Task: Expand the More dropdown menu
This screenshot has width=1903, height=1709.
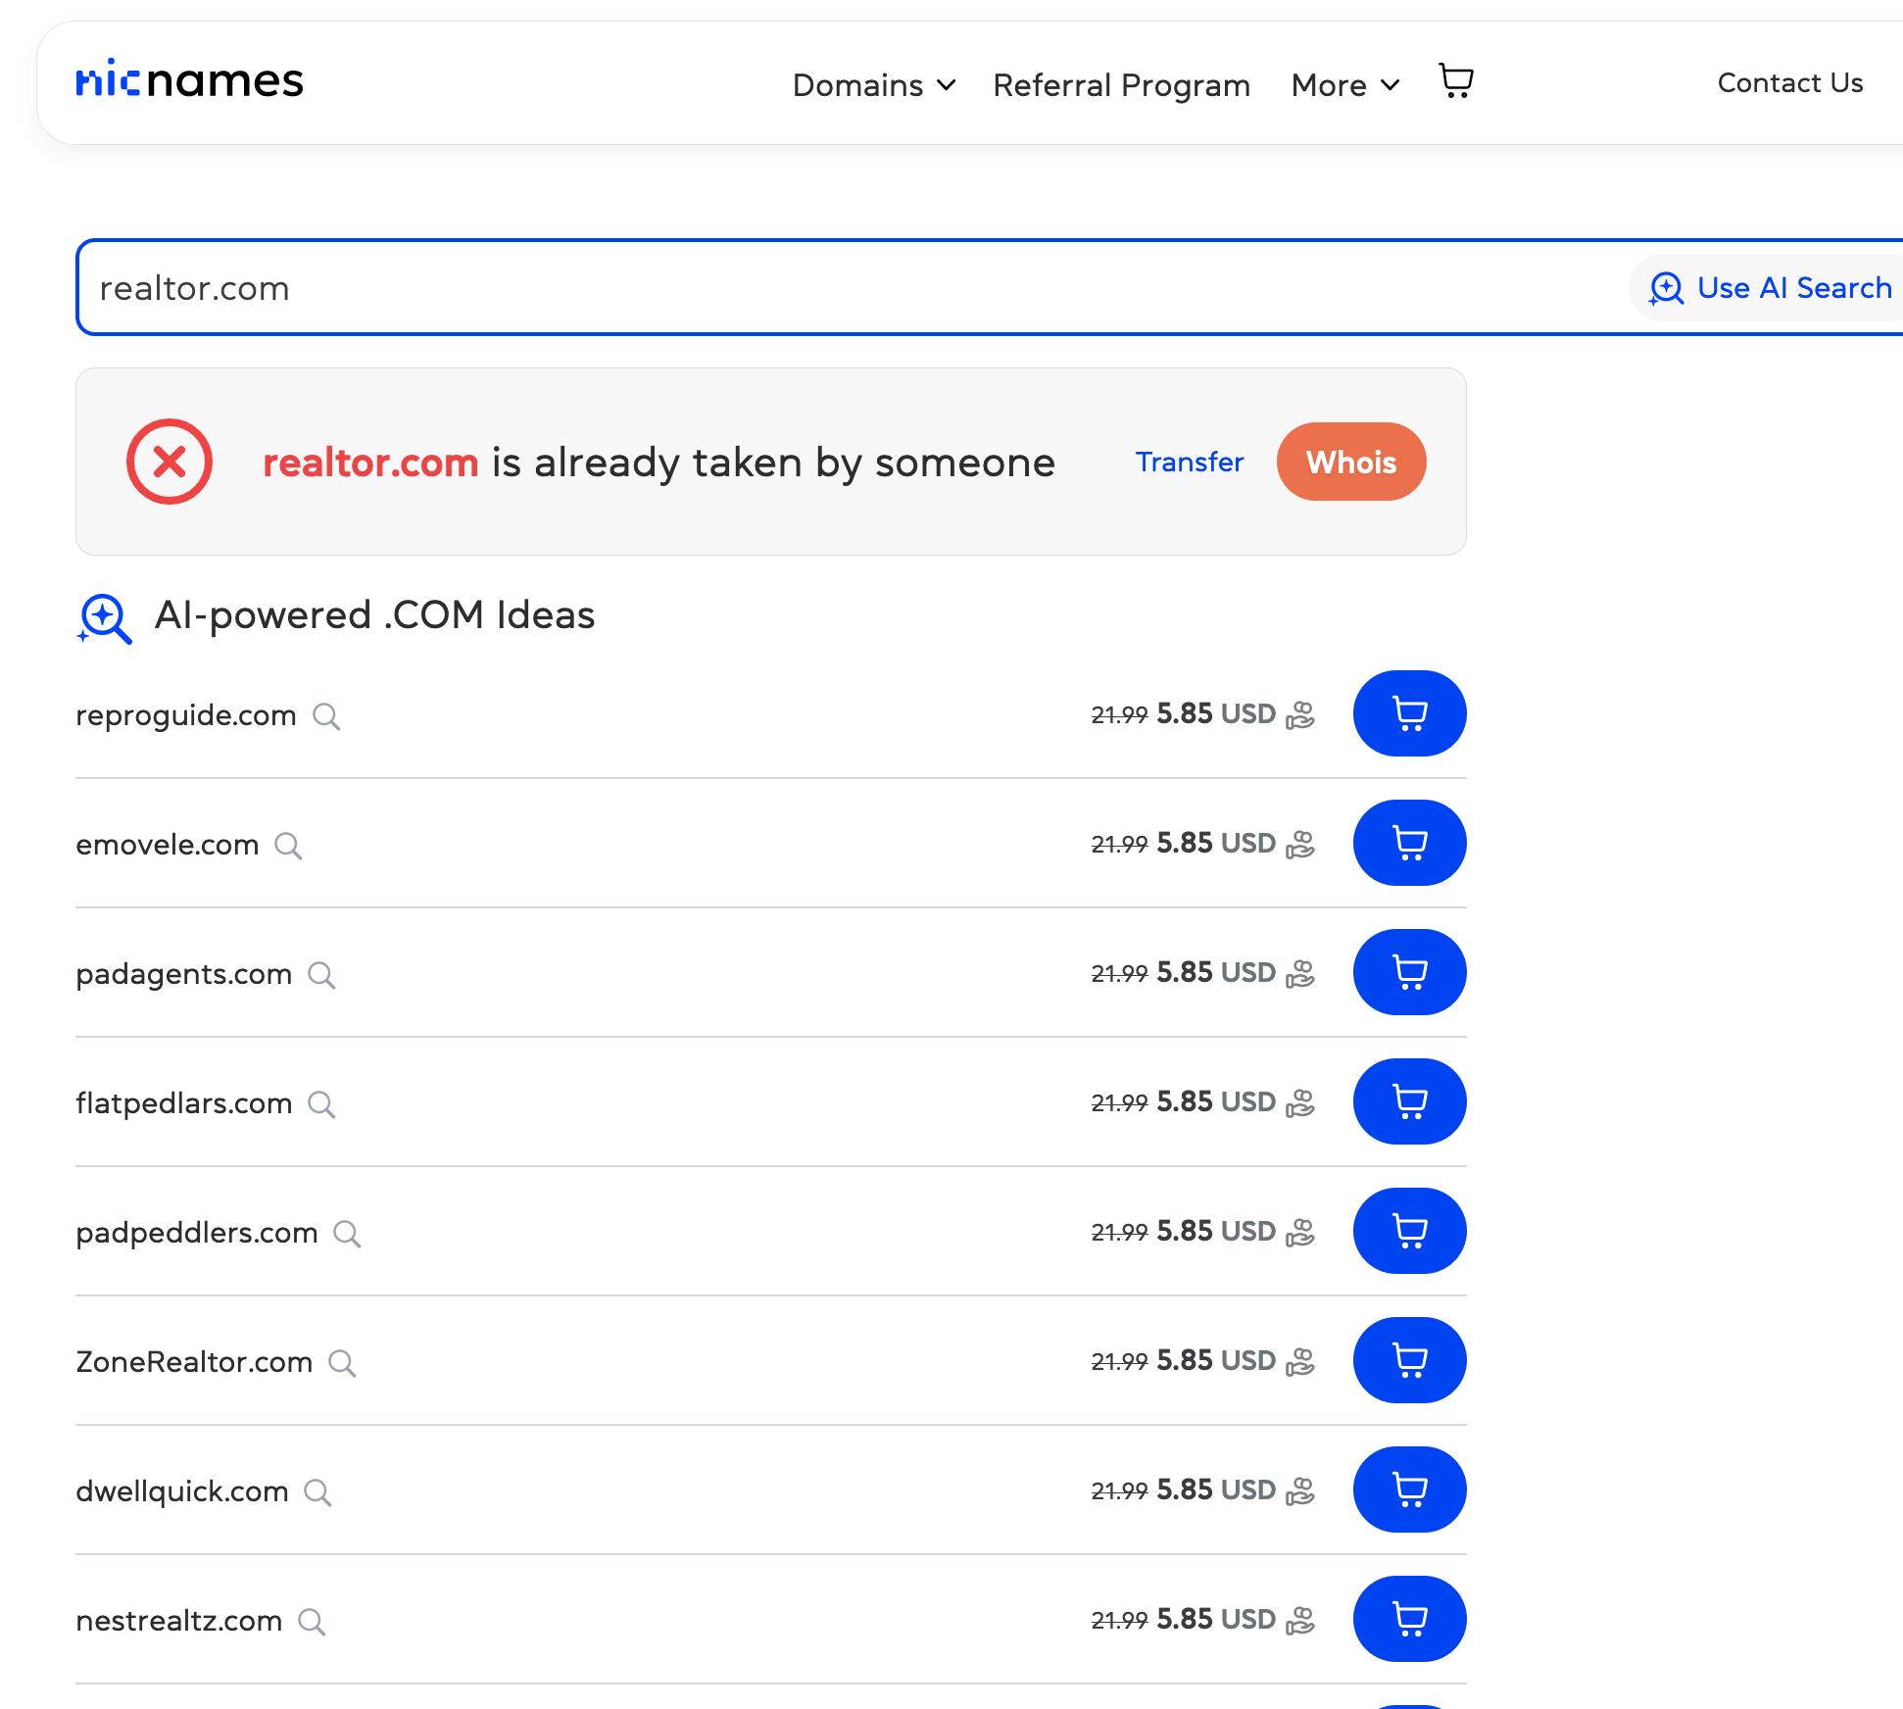Action: 1345,85
